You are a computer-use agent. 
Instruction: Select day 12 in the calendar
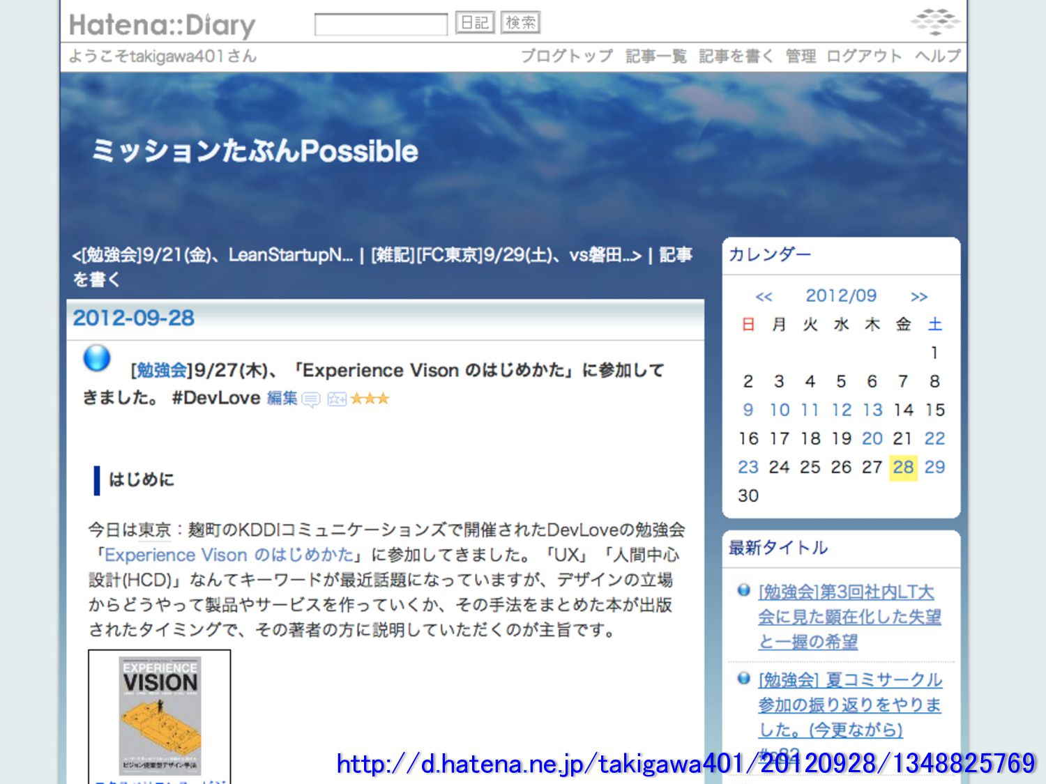(842, 410)
